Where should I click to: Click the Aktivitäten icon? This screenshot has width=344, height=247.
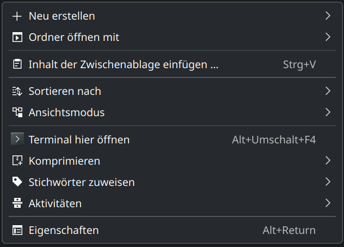[x=17, y=203]
